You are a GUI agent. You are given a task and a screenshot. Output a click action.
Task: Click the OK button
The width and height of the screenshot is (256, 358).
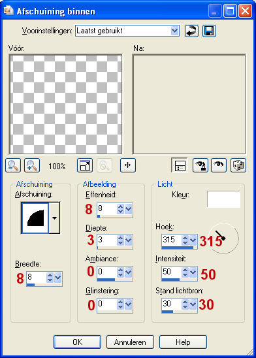pos(77,342)
